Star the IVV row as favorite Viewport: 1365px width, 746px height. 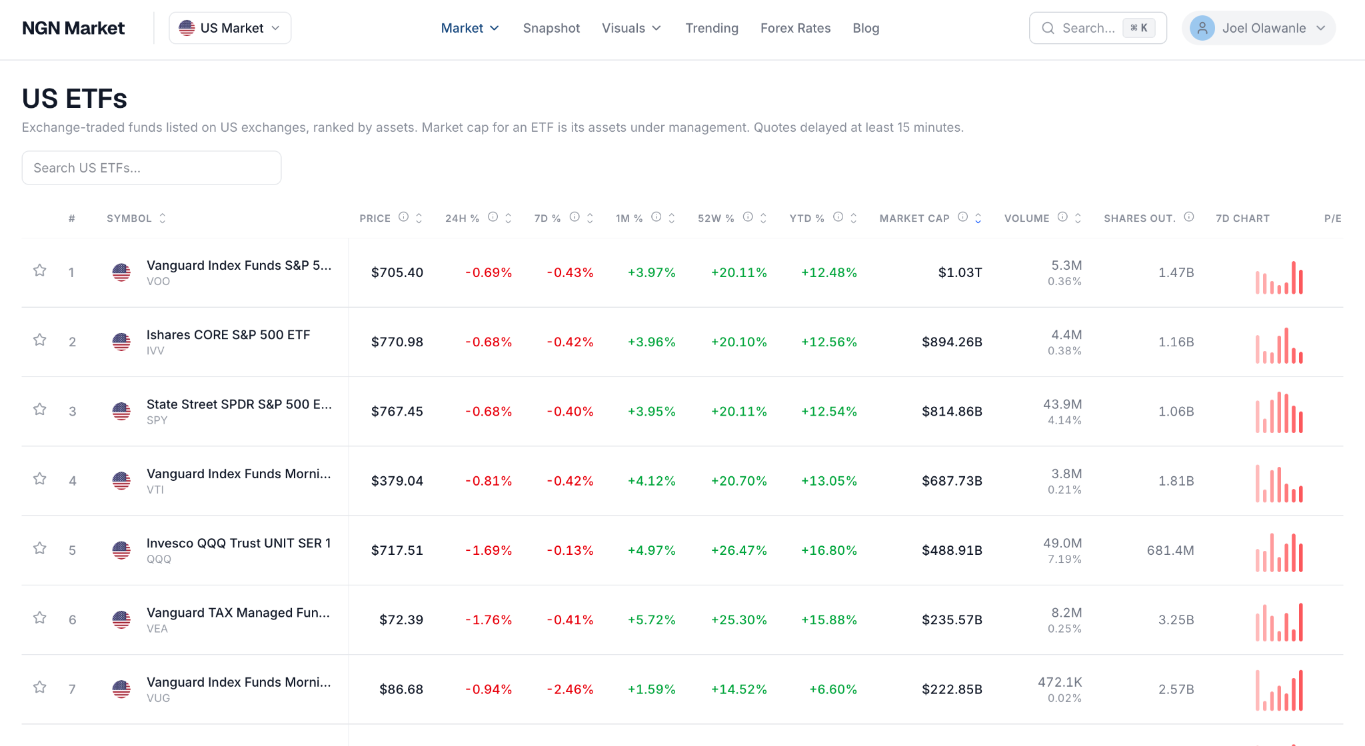(40, 340)
